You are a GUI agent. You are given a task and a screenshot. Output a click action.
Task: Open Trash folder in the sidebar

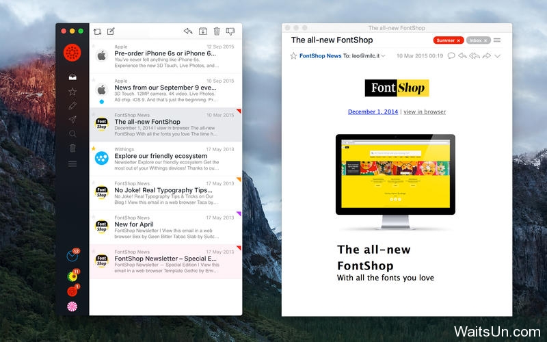pyautogui.click(x=72, y=148)
